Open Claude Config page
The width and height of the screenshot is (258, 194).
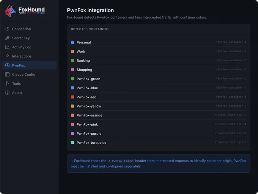29,75
